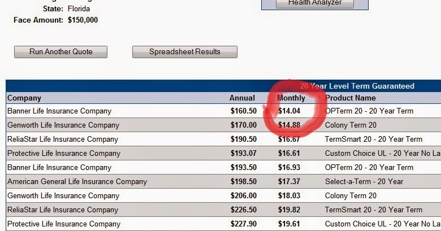This screenshot has width=441, height=231.
Task: Click the $14.04 monthly premium
Action: point(289,111)
